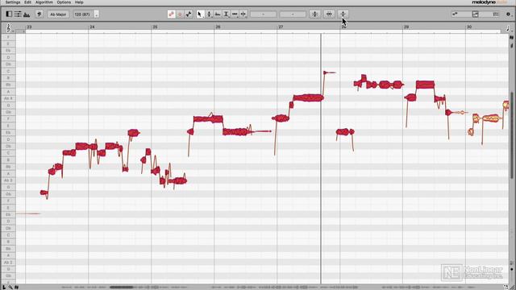
Task: Select the lowest Gb blob in bar 23
Action: click(x=44, y=193)
